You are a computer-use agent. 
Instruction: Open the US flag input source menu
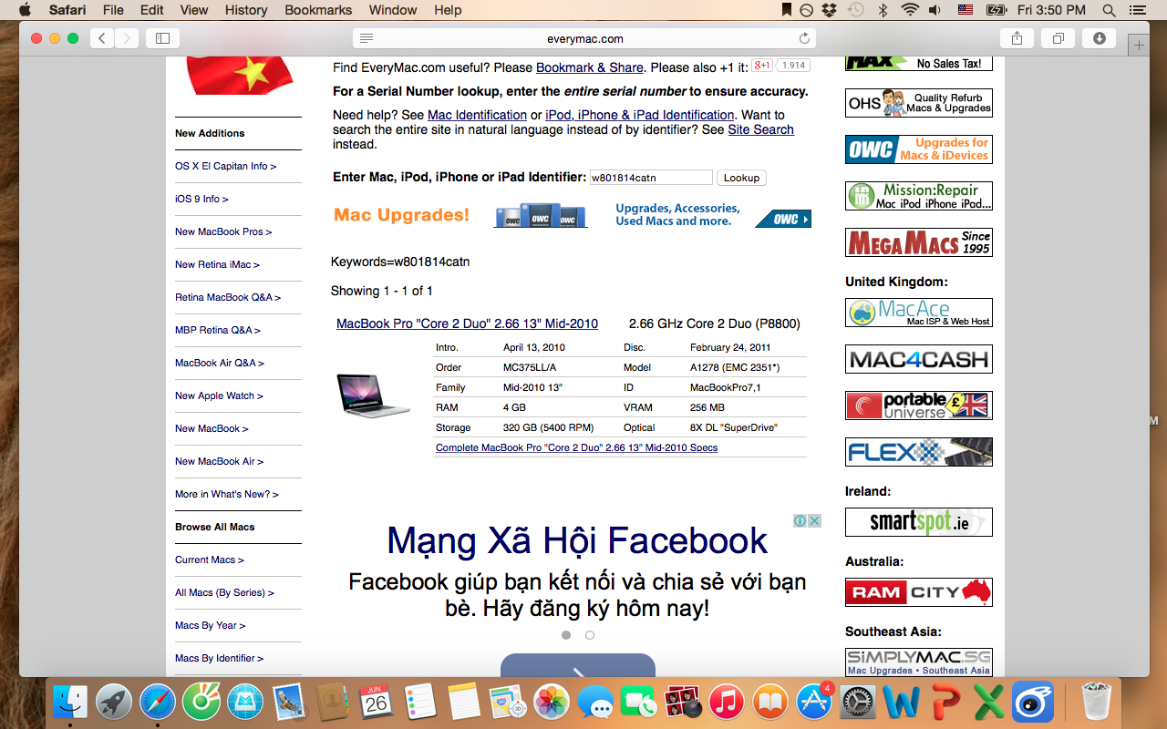point(966,10)
